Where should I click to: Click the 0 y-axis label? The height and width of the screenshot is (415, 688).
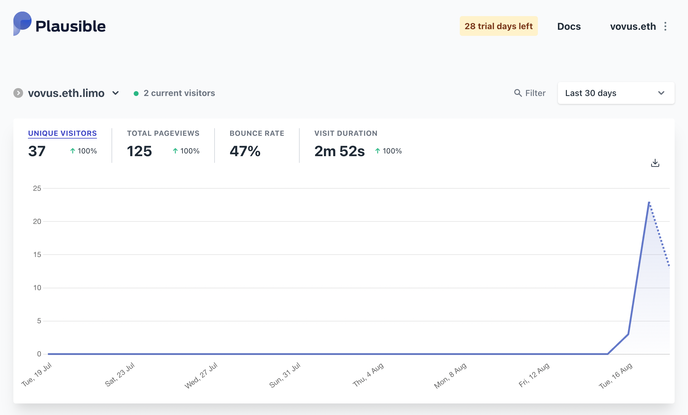click(x=39, y=354)
